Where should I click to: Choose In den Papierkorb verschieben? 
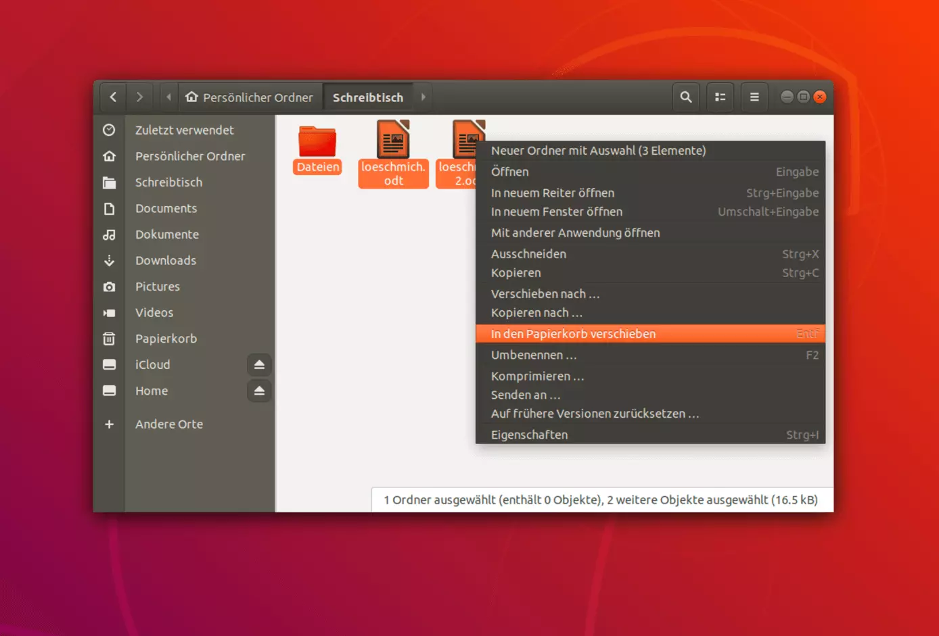[650, 334]
